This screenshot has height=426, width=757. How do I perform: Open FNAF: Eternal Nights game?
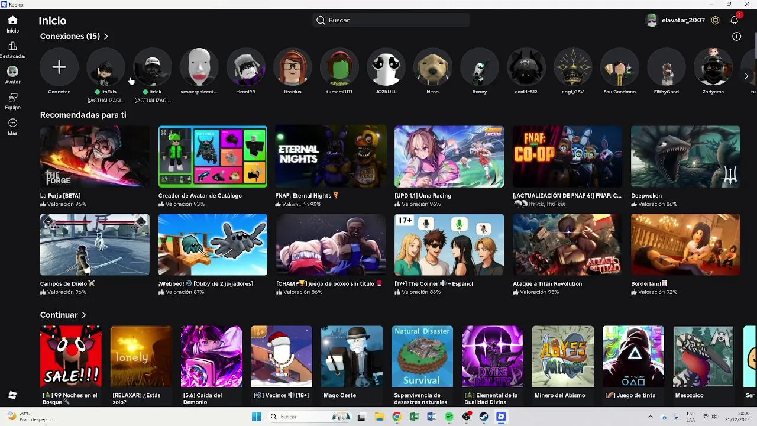tap(331, 156)
